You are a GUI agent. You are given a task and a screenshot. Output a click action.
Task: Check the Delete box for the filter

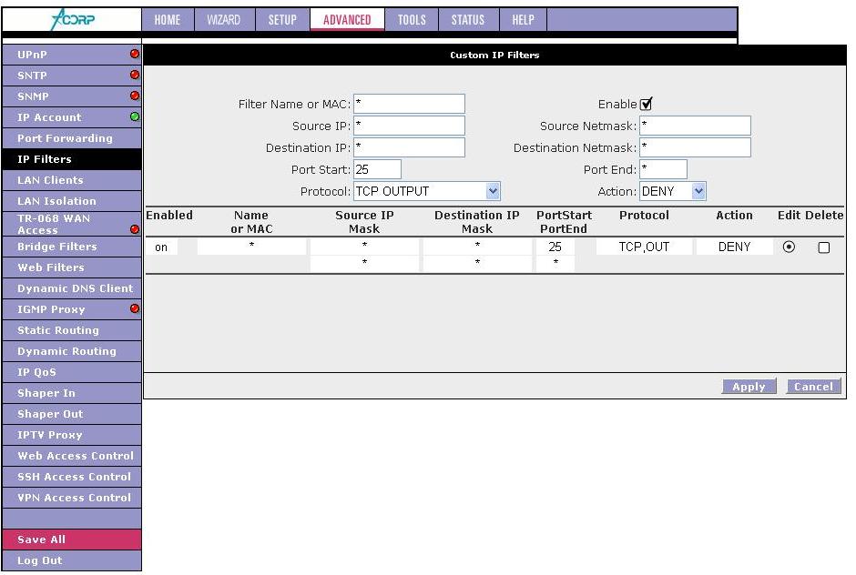point(824,247)
